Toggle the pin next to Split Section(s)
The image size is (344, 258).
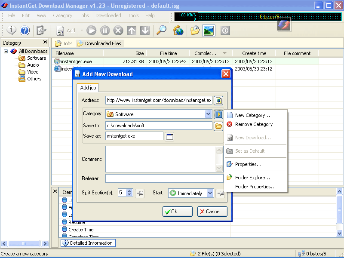[140, 193]
